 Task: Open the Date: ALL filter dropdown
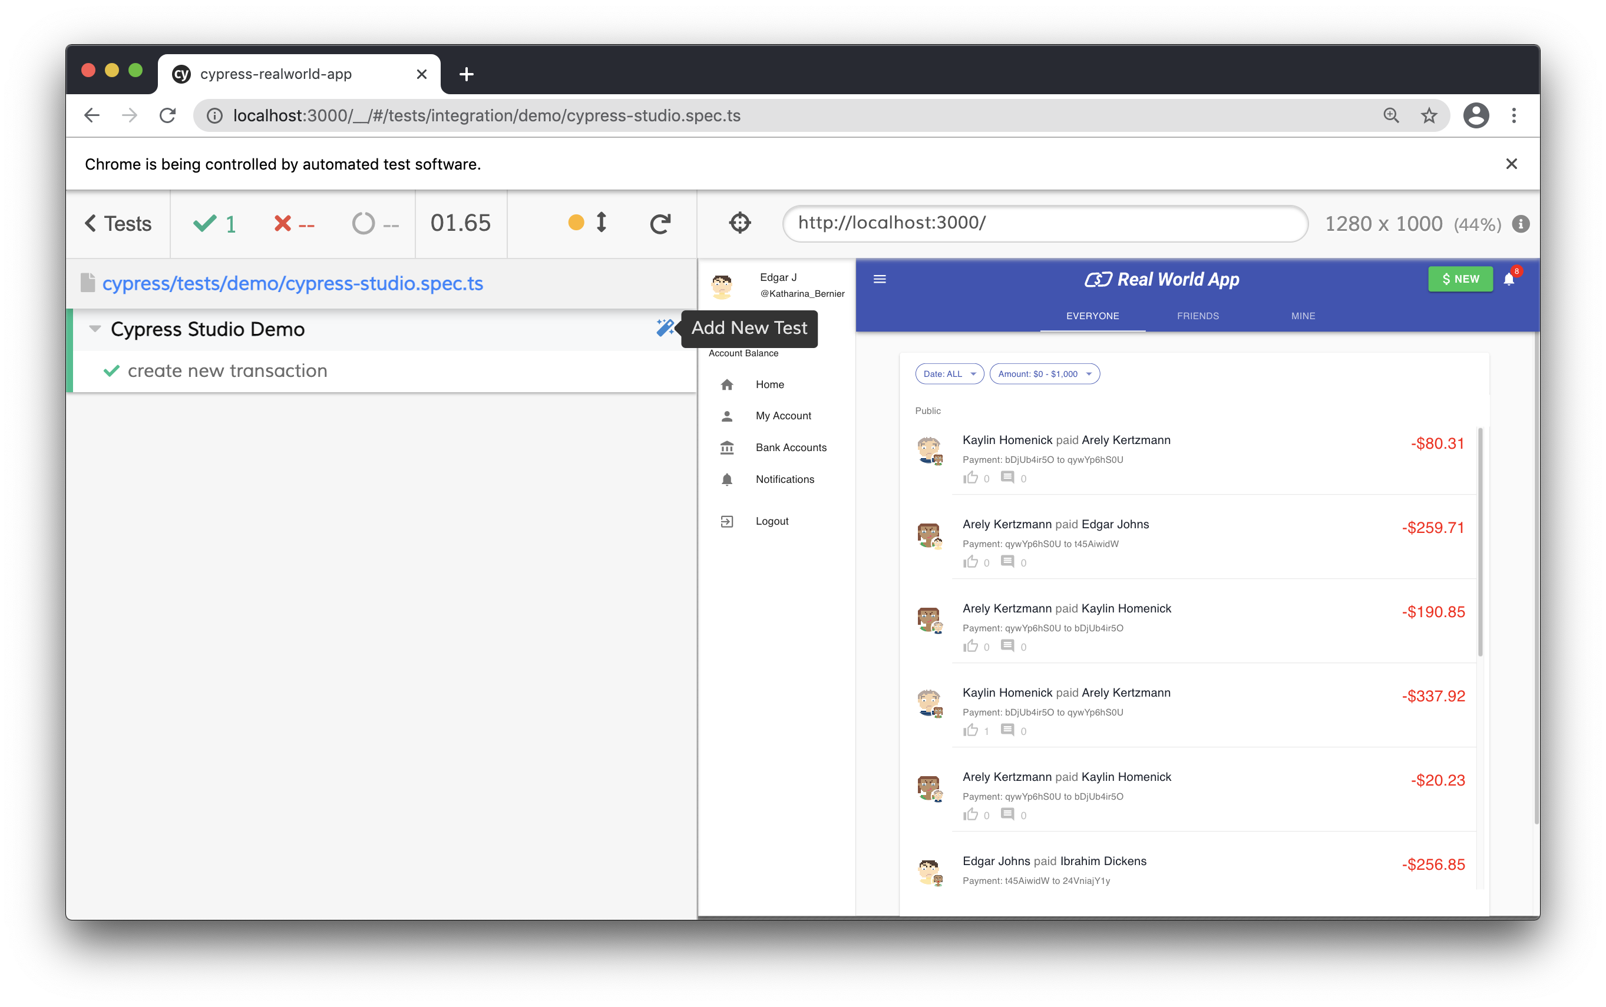(949, 373)
